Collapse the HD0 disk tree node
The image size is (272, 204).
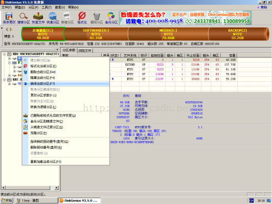pyautogui.click(x=4, y=54)
